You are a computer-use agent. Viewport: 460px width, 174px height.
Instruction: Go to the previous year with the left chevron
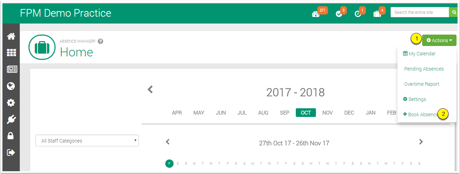coord(150,90)
